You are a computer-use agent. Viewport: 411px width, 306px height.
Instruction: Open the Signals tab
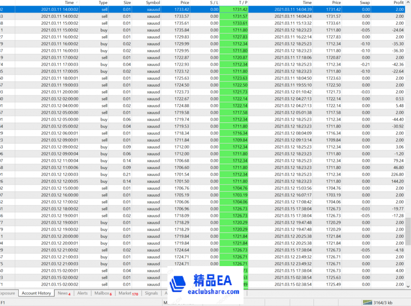coord(151,293)
